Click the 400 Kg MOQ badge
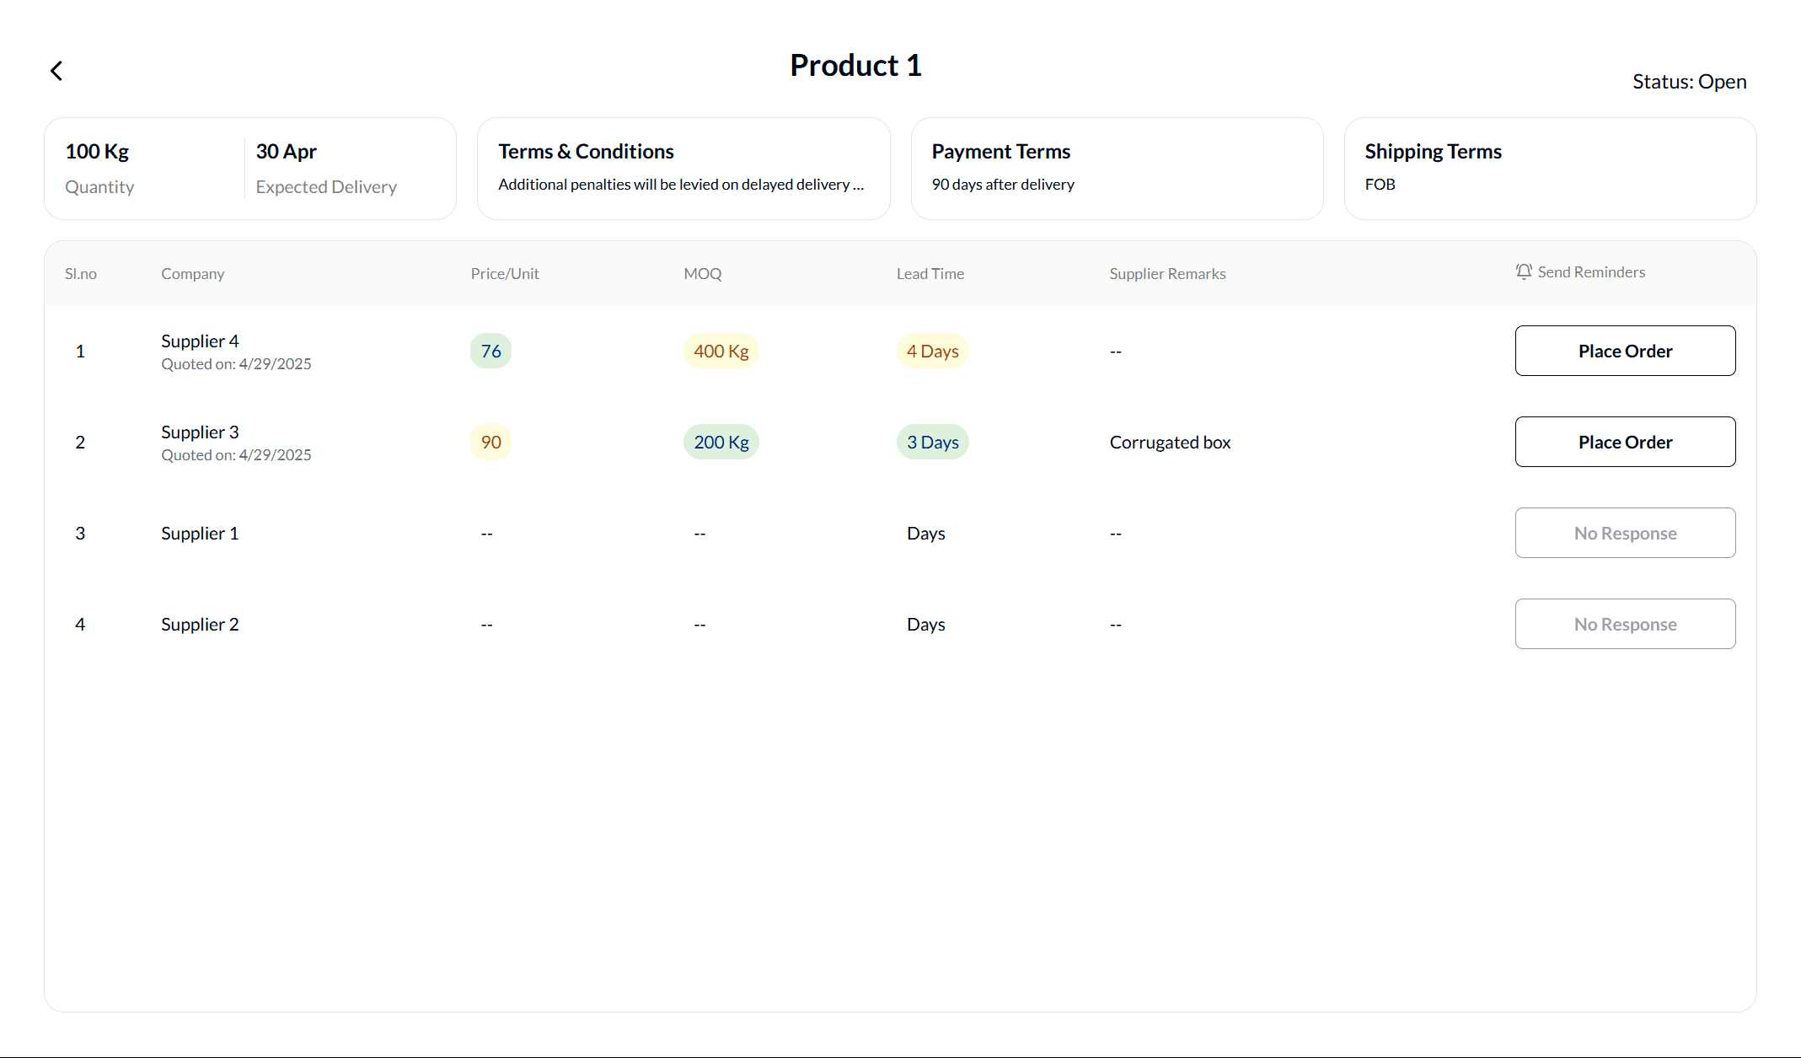Image resolution: width=1801 pixels, height=1058 pixels. click(721, 352)
